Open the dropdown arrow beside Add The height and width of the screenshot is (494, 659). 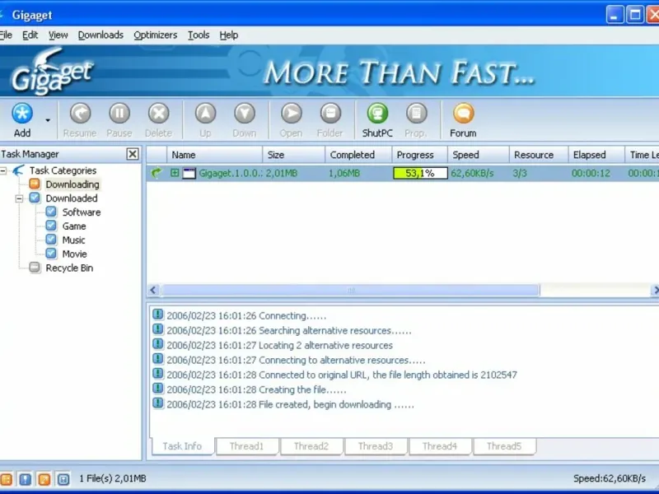[x=48, y=120]
